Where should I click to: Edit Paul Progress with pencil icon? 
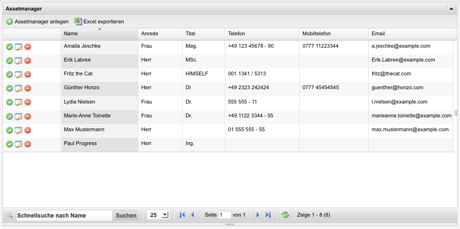point(19,144)
